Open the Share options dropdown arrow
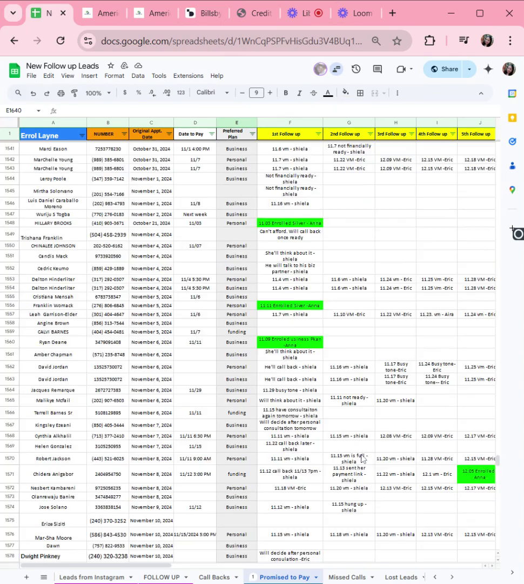524x584 pixels. [x=469, y=69]
